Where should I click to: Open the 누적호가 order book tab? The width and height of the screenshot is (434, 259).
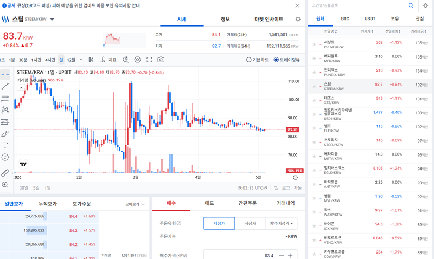[48, 204]
